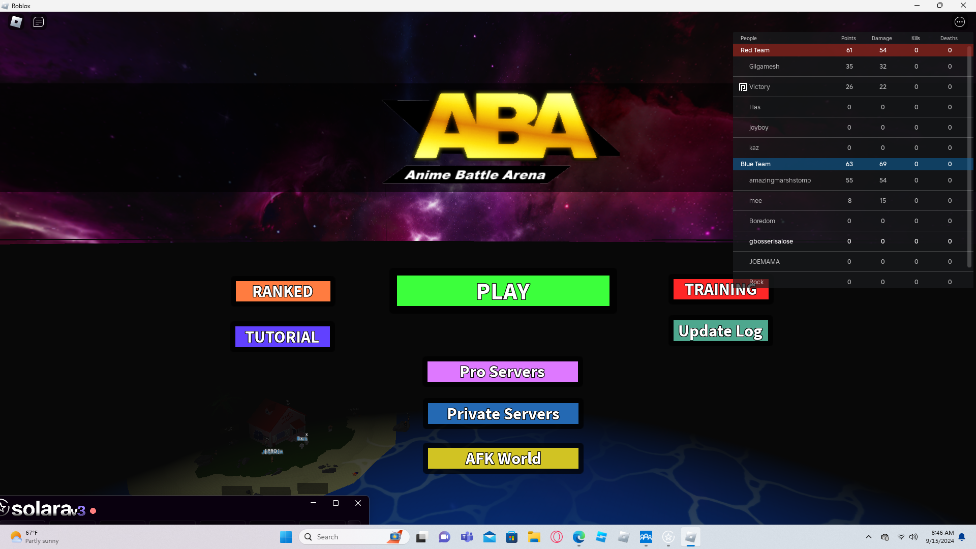Image resolution: width=976 pixels, height=549 pixels.
Task: Open Microsoft Teams from the taskbar
Action: pyautogui.click(x=467, y=537)
